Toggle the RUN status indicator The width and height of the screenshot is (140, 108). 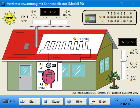coord(6,101)
